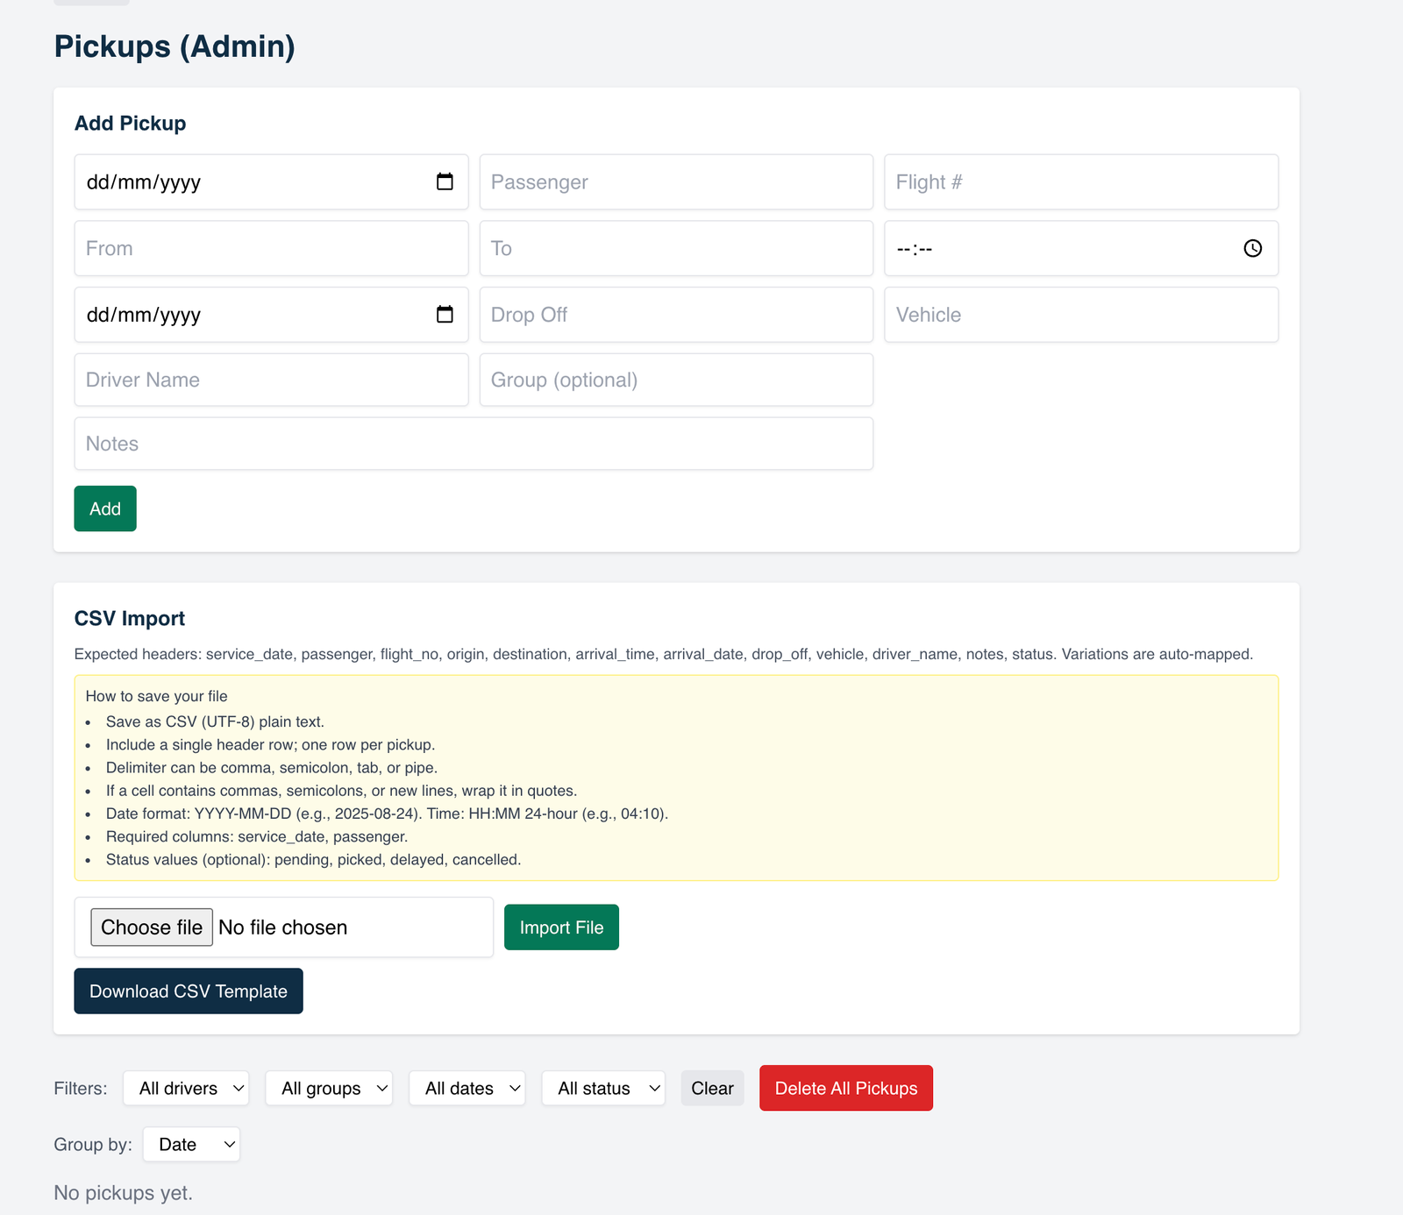Click the green Add button
The height and width of the screenshot is (1215, 1403).
point(105,508)
